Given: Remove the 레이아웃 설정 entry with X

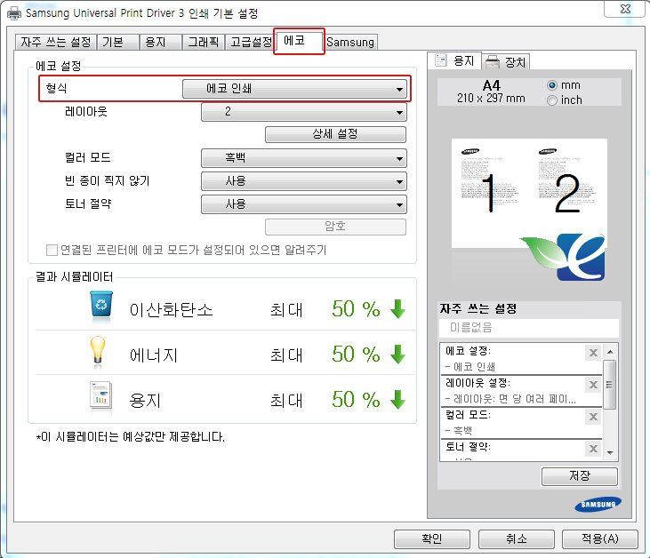Looking at the screenshot, I should (x=593, y=385).
